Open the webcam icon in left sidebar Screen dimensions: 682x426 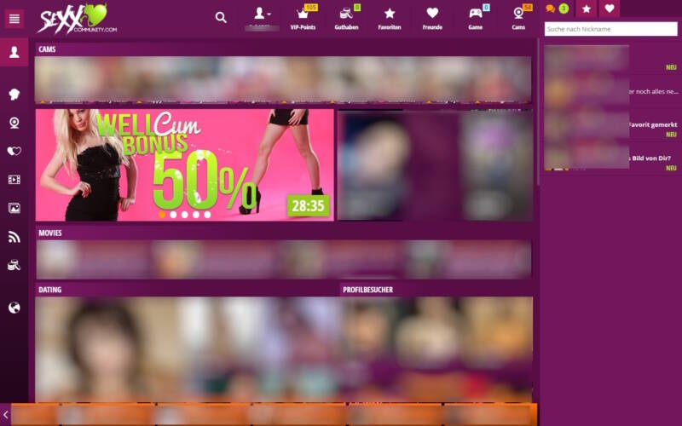(x=14, y=122)
